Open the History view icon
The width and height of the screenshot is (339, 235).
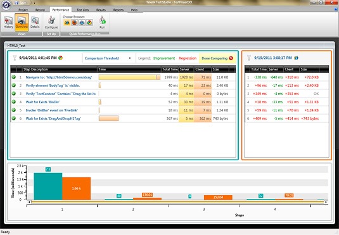coord(8,22)
